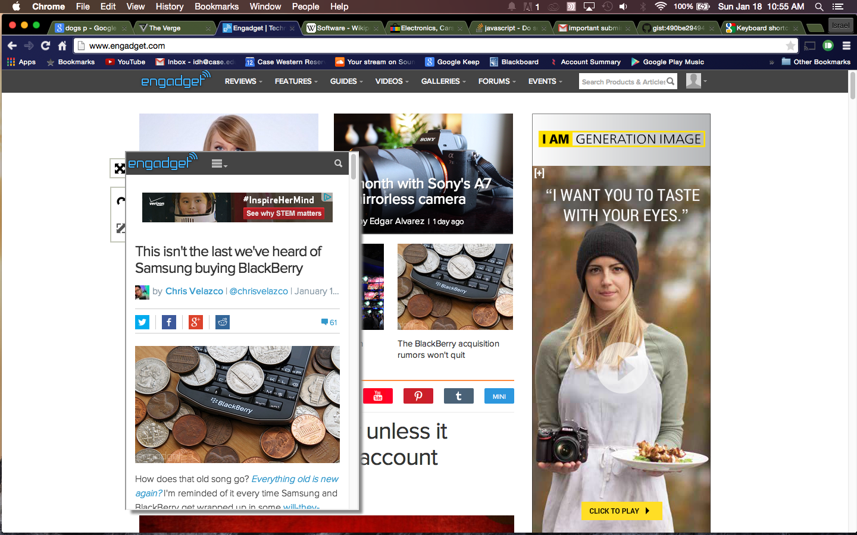Expand the GALLERIES dropdown menu
Screen dimensions: 857x535
coord(443,81)
